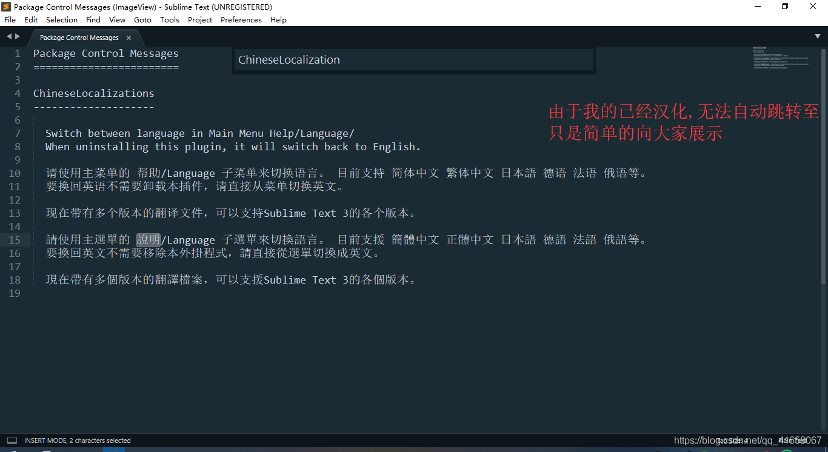The height and width of the screenshot is (452, 828).
Task: Click the line '现在带有多个版本的翻译文件'
Action: coord(232,213)
